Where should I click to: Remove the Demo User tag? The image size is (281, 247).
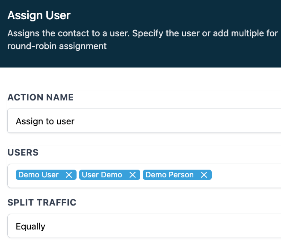(68, 175)
